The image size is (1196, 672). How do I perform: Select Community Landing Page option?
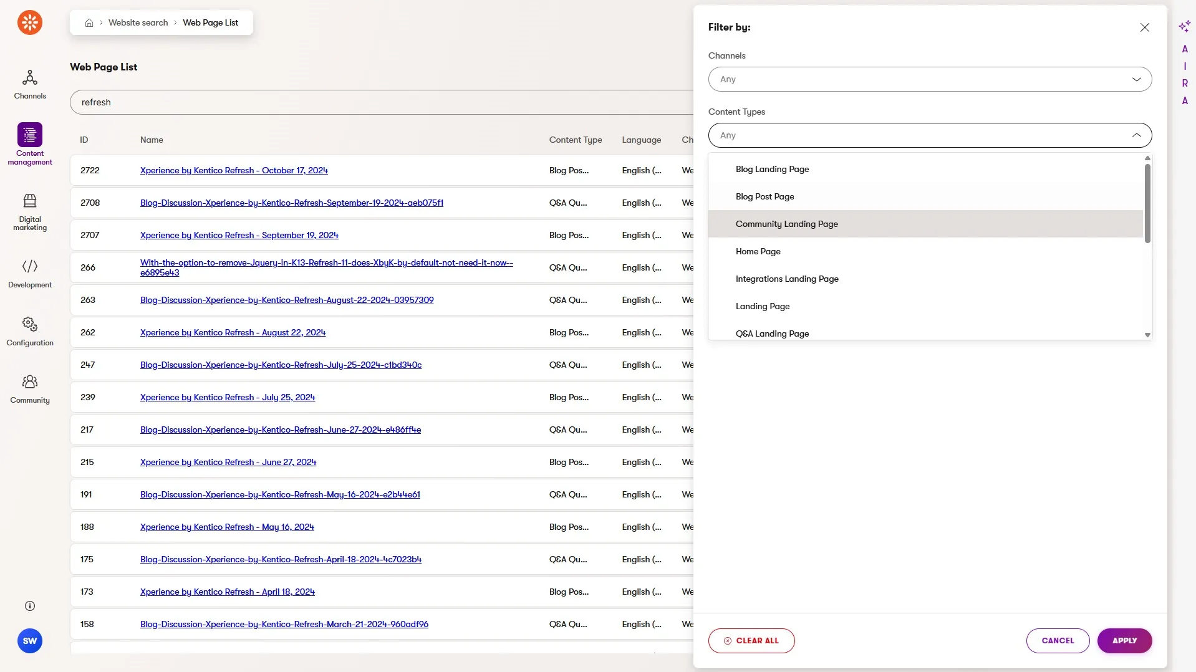coord(925,224)
